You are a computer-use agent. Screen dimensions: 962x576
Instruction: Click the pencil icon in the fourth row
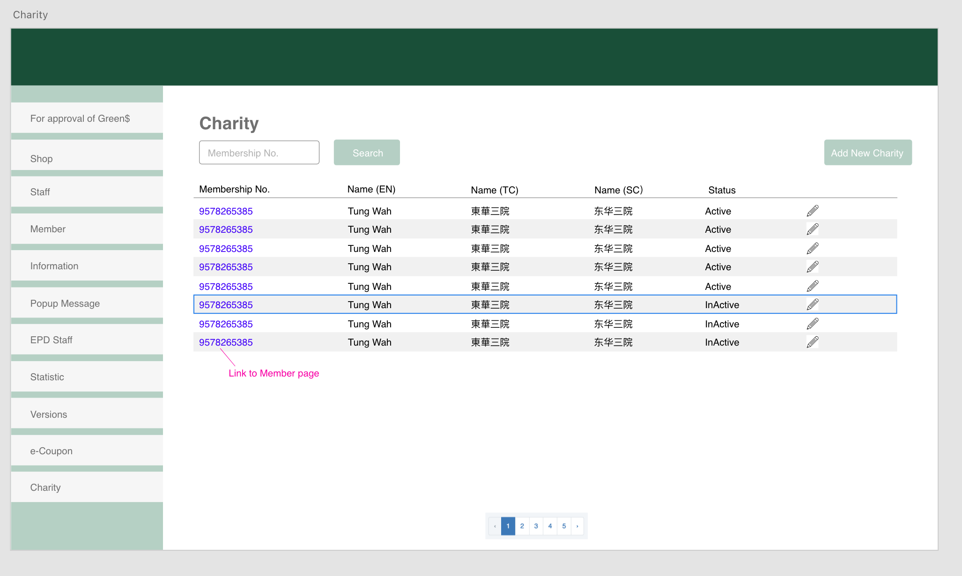pos(813,266)
